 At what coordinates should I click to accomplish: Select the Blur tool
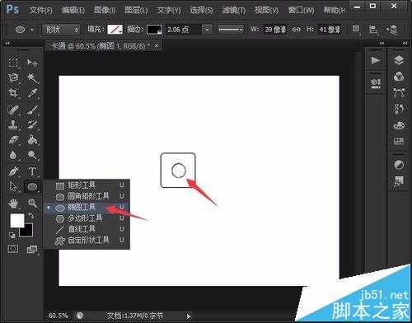(13, 156)
